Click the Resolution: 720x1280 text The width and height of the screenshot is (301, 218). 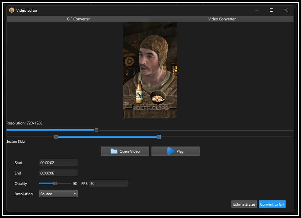[x=24, y=123]
